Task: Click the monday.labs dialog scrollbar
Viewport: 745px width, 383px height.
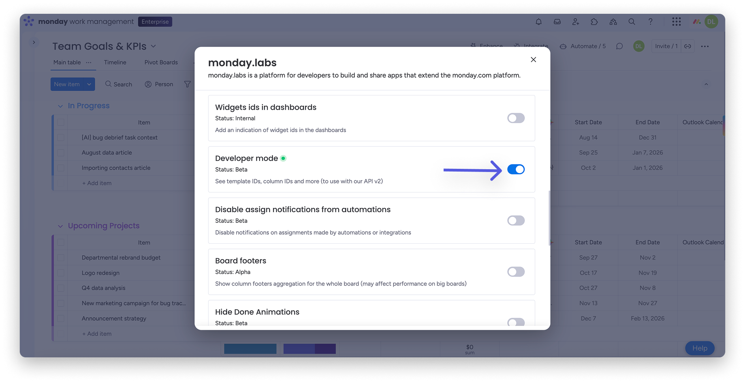Action: 549,218
